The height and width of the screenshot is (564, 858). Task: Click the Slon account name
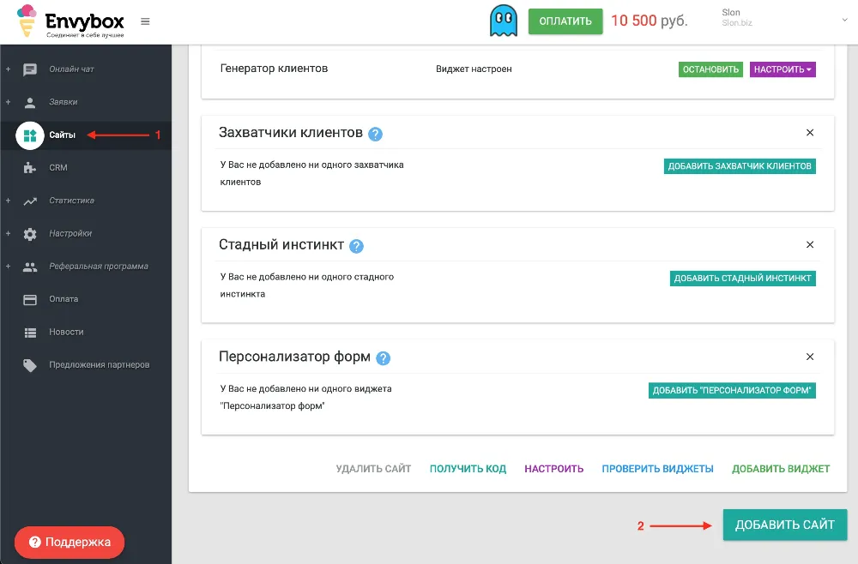coord(730,12)
